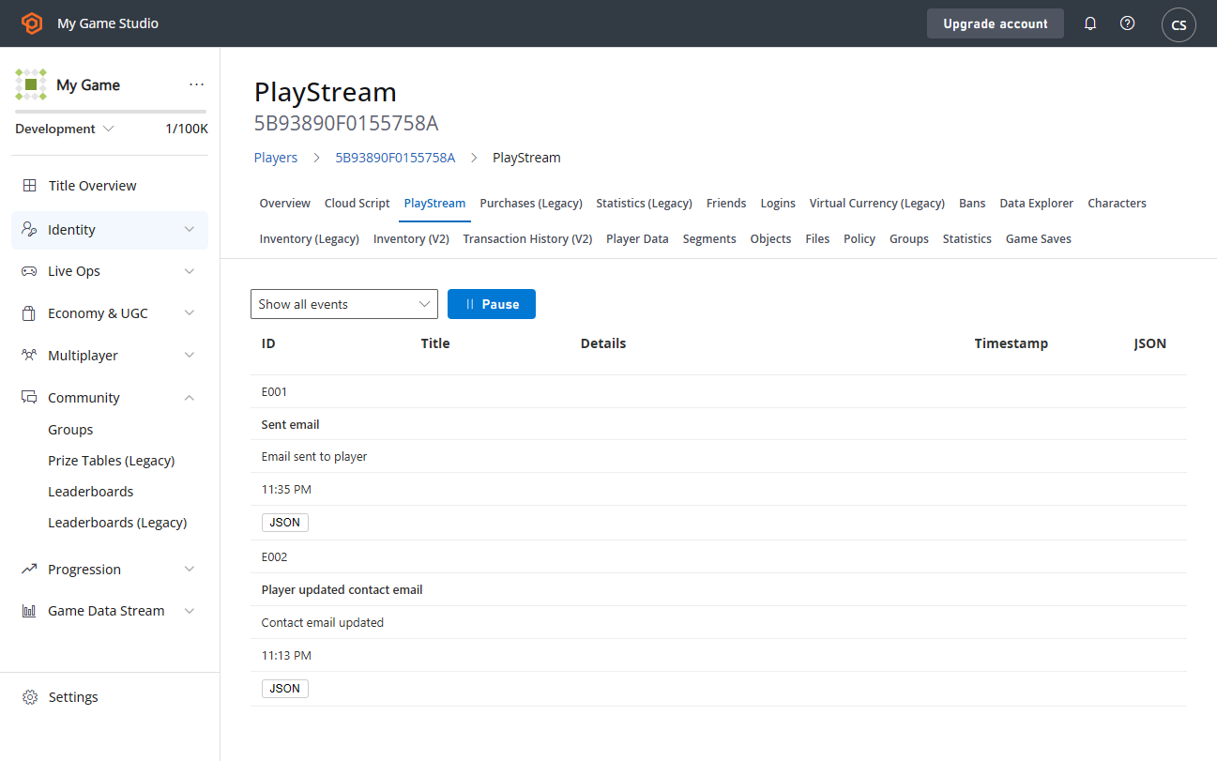Click the Settings gear icon
The height and width of the screenshot is (761, 1217).
(x=30, y=697)
